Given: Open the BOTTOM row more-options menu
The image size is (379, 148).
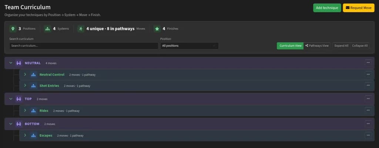Looking at the screenshot, I should (x=368, y=124).
